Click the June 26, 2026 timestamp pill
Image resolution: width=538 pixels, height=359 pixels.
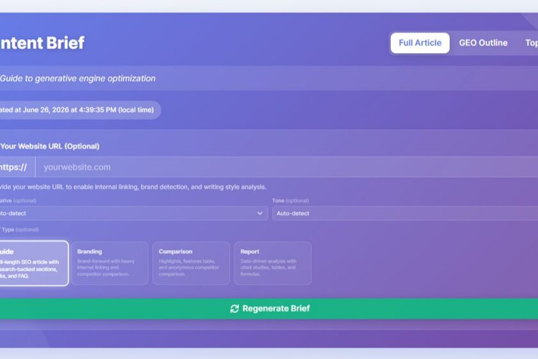(79, 110)
